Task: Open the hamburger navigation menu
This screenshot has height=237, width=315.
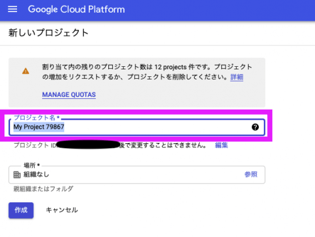Action: (13, 9)
